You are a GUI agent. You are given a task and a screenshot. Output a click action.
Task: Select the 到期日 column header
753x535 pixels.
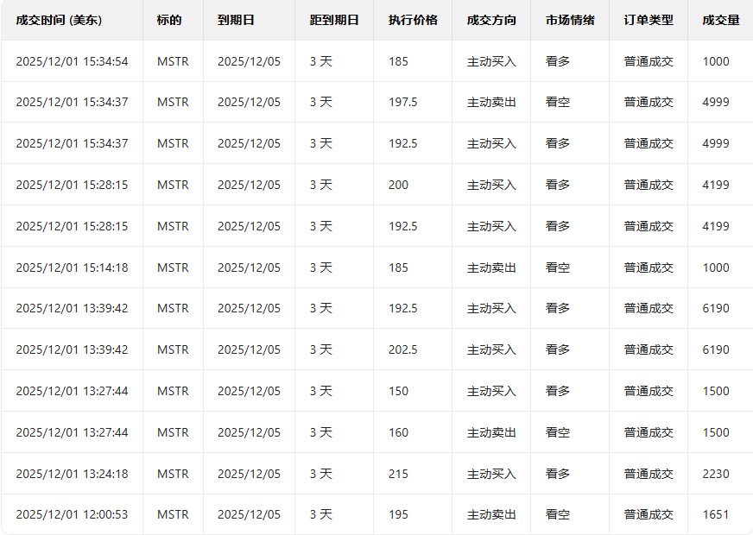tap(236, 20)
